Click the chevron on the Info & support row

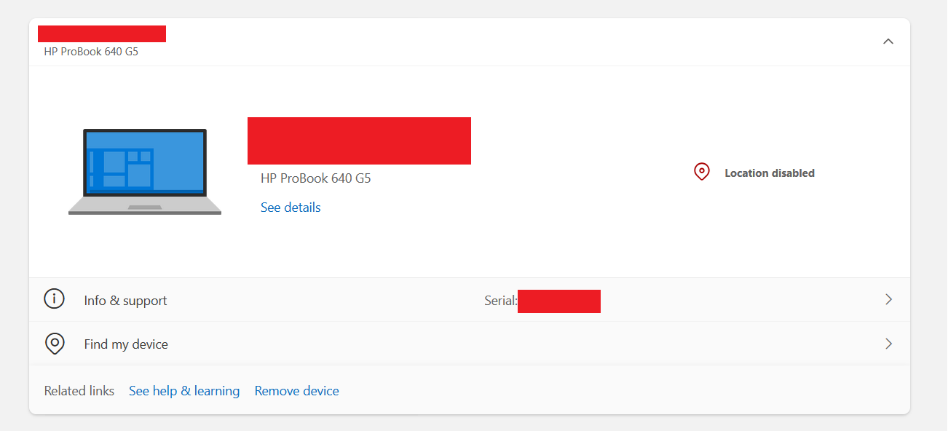pos(888,299)
